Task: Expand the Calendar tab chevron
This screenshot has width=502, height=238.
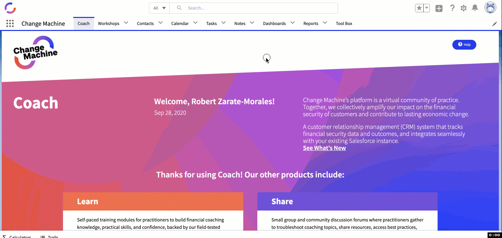Action: [x=195, y=23]
